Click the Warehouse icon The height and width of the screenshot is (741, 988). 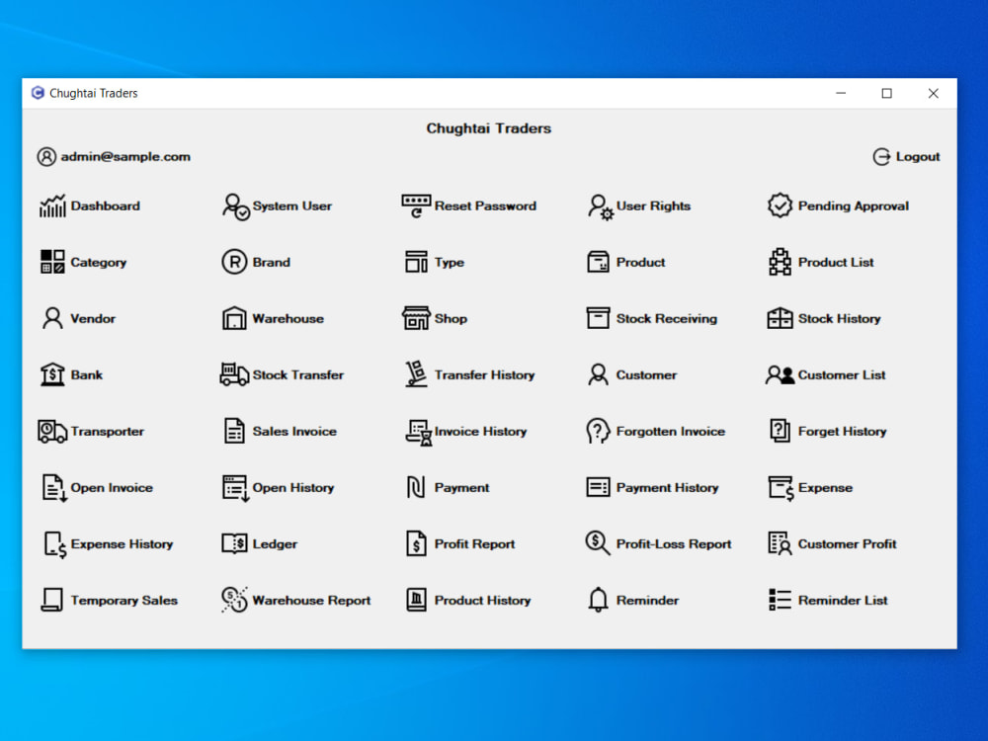(x=233, y=318)
